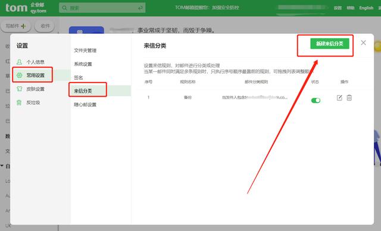The height and width of the screenshot is (231, 381).
Task: Select the 来信分类 settings item
Action: 83,91
